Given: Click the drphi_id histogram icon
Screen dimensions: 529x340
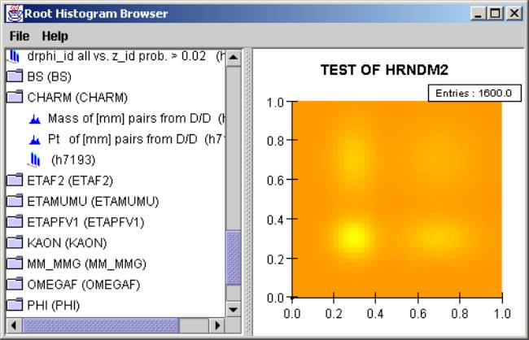Looking at the screenshot, I should (x=14, y=57).
